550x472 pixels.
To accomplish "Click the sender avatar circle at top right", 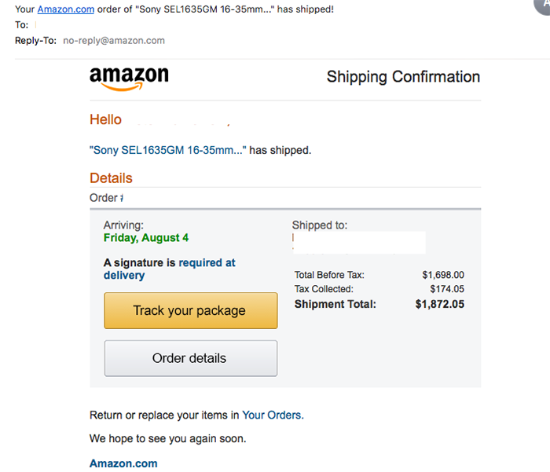I will pos(542,6).
